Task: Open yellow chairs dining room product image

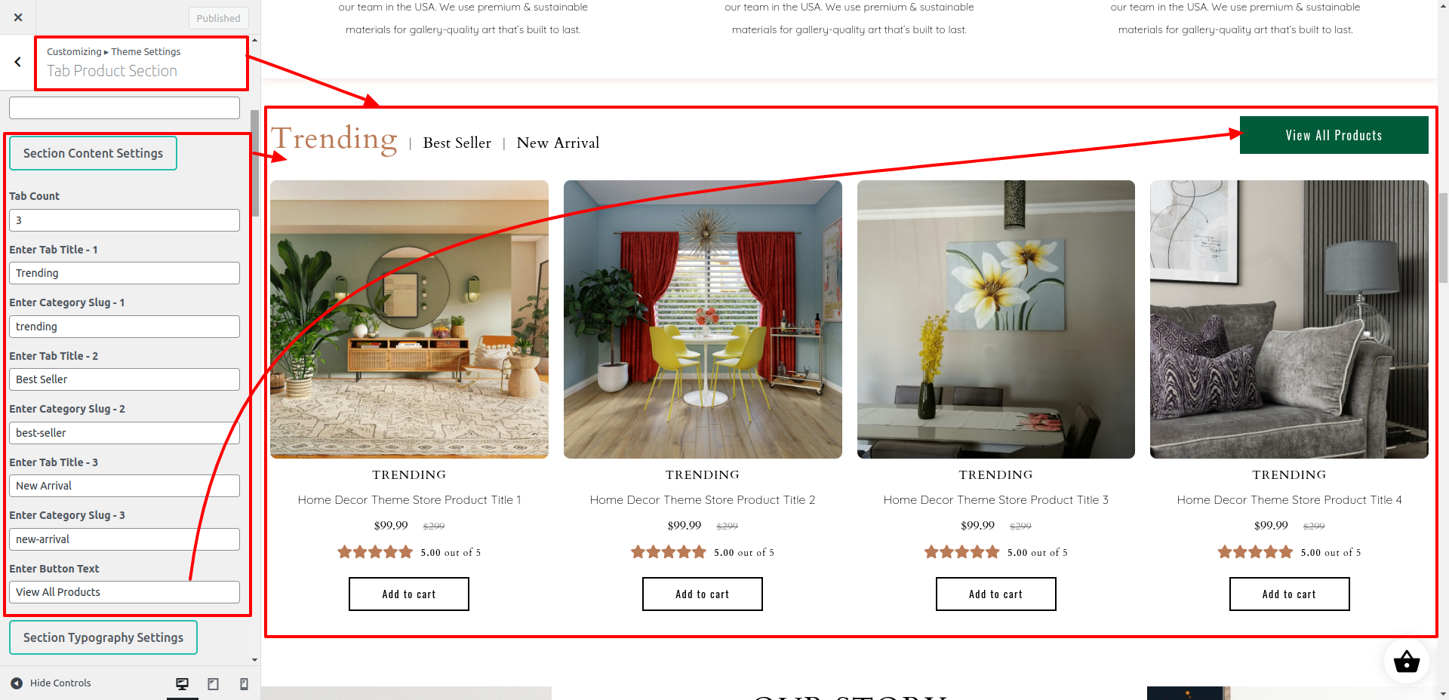Action: click(x=703, y=319)
